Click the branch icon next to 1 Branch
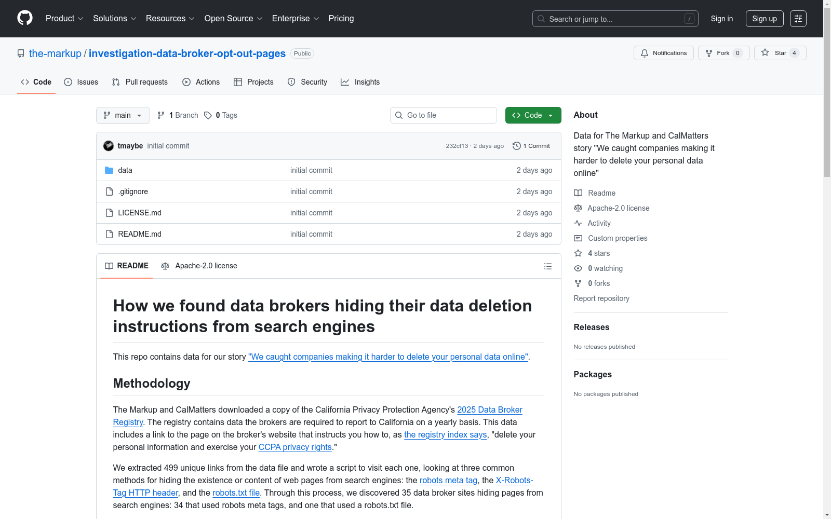Viewport: 831px width, 519px height. pos(161,115)
